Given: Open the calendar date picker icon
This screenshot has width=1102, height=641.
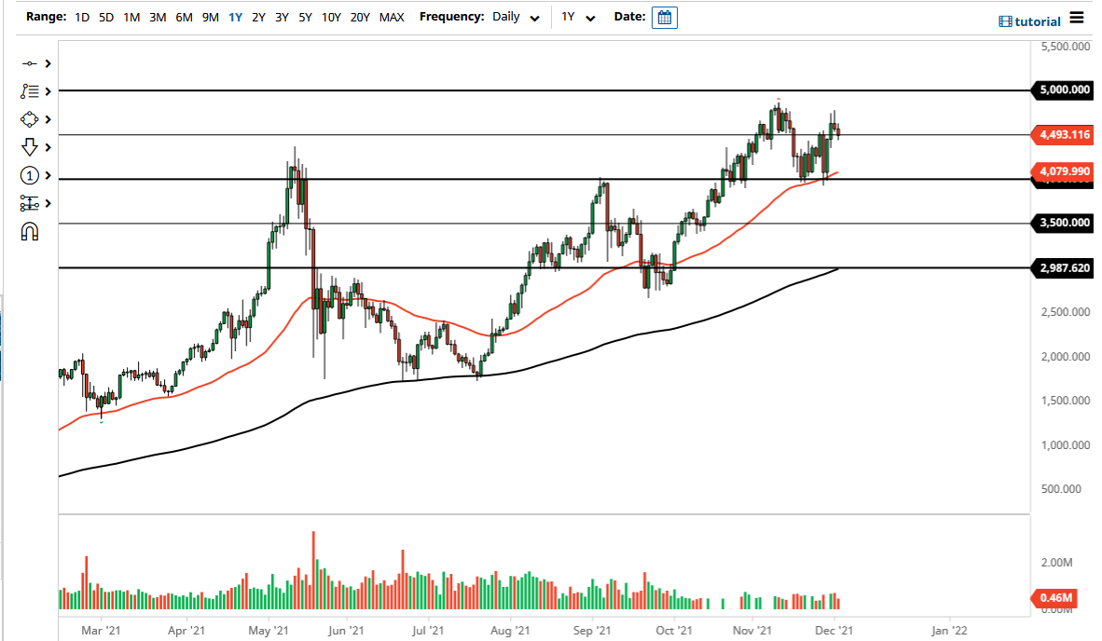Looking at the screenshot, I should [664, 17].
